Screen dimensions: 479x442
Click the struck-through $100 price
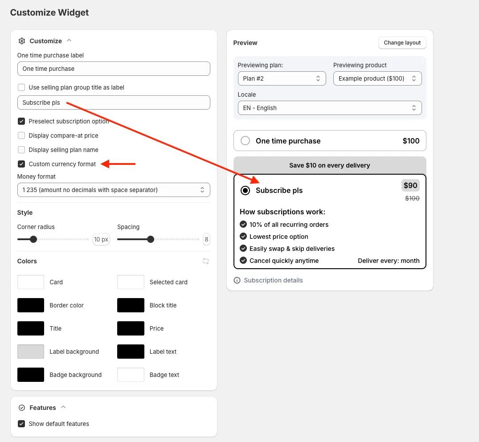[412, 198]
